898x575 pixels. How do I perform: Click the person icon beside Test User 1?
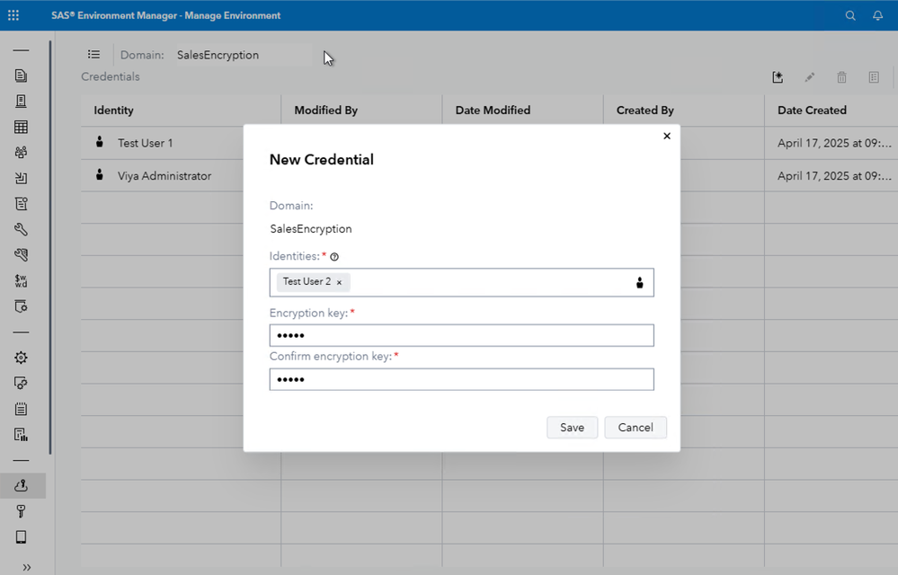[x=100, y=142]
